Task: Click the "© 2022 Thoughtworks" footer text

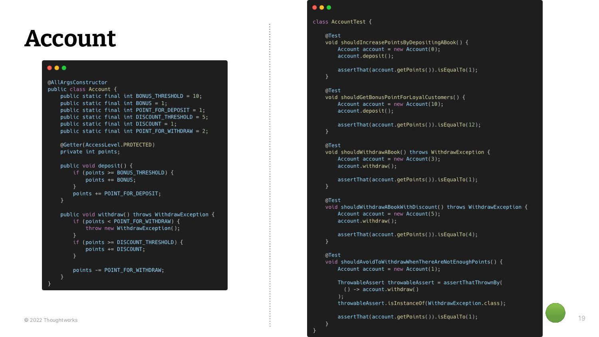Action: coord(51,320)
